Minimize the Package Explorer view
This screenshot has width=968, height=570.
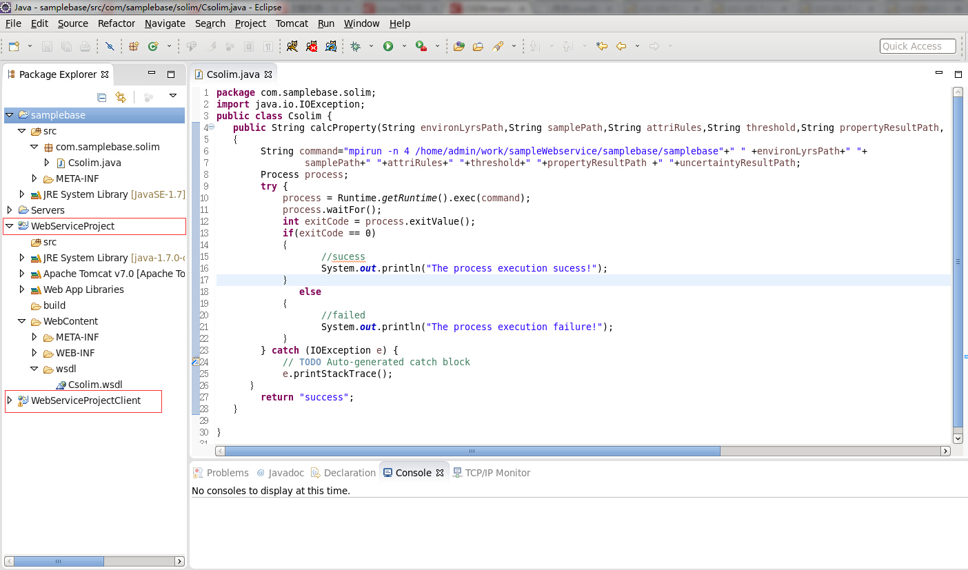coord(152,73)
